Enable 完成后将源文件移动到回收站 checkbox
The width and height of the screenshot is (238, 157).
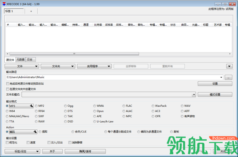[8, 83]
